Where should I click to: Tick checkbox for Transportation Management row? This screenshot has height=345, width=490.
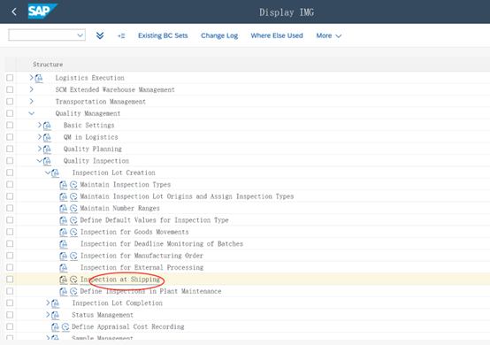coord(10,101)
